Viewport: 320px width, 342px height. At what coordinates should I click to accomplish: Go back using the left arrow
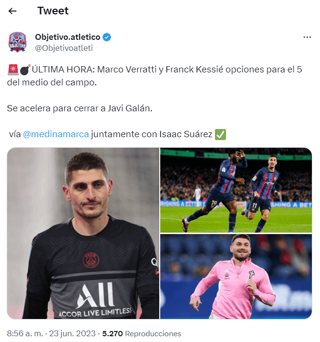point(12,11)
